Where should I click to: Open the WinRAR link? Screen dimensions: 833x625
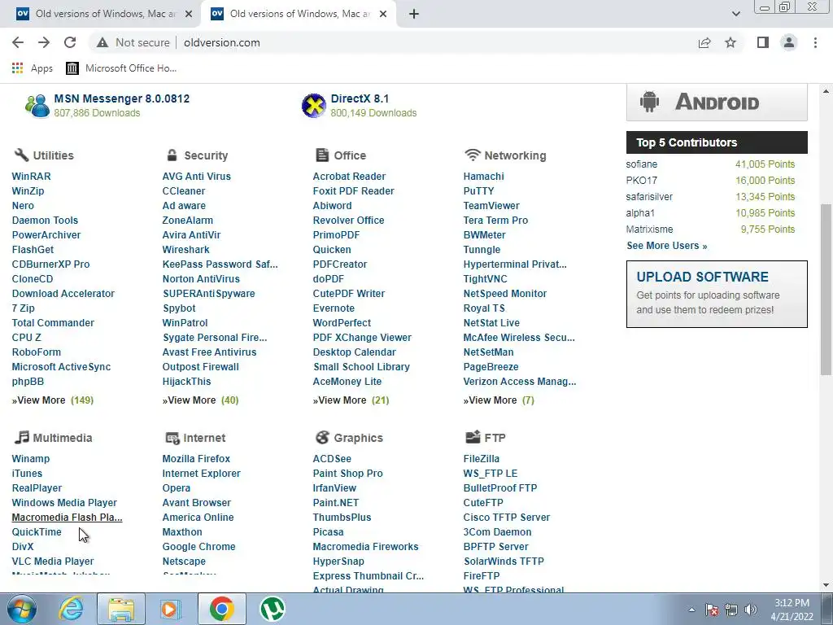click(32, 177)
